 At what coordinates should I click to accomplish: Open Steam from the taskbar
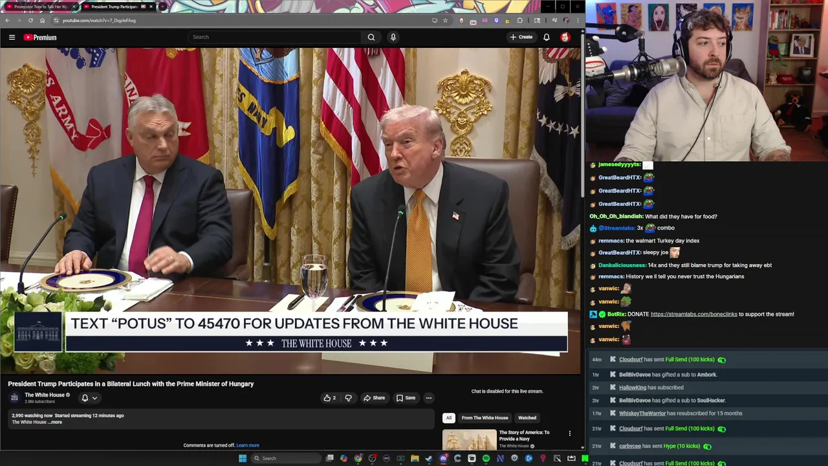429,458
